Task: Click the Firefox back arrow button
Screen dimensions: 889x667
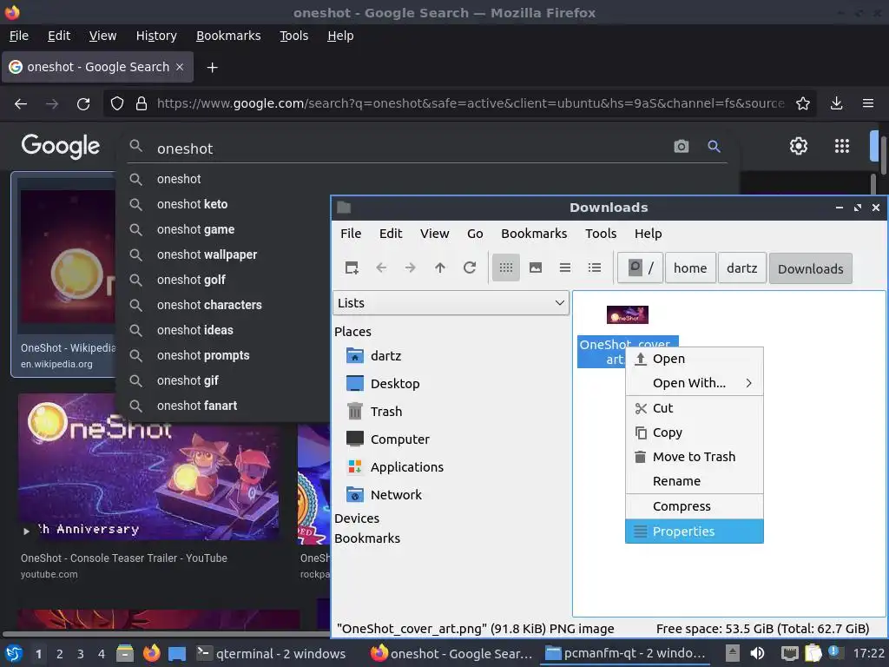Action: [x=21, y=104]
